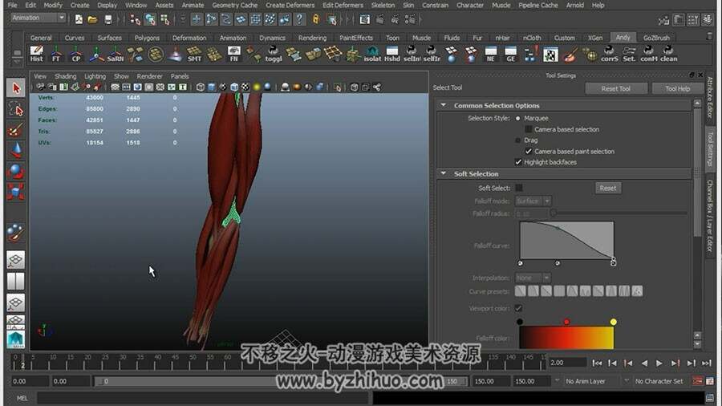Run the SMT shelf tool
Image resolution: width=722 pixels, height=406 pixels.
coord(194,54)
